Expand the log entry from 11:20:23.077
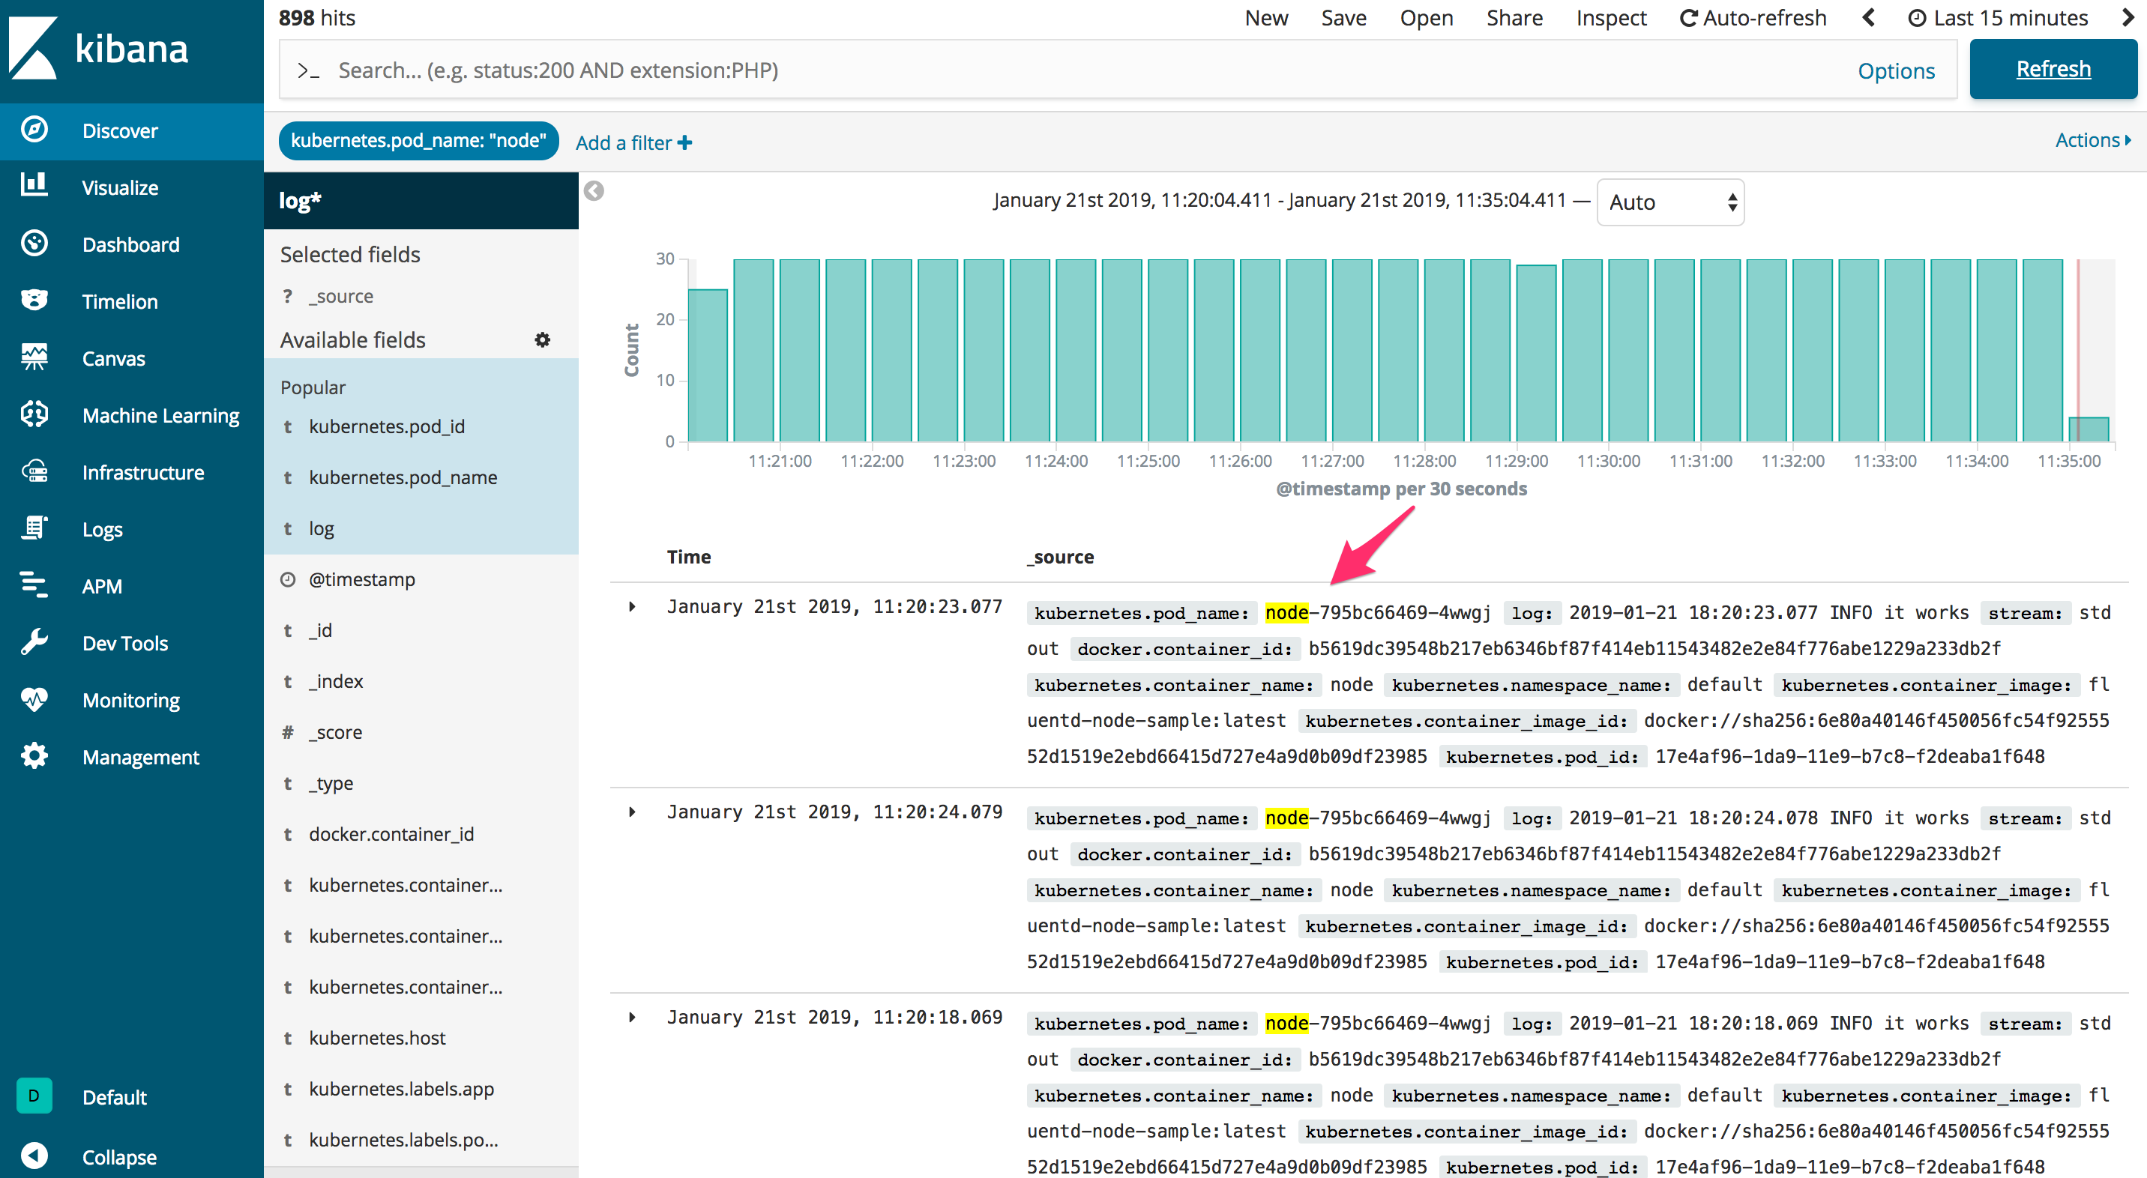The image size is (2147, 1178). (631, 606)
